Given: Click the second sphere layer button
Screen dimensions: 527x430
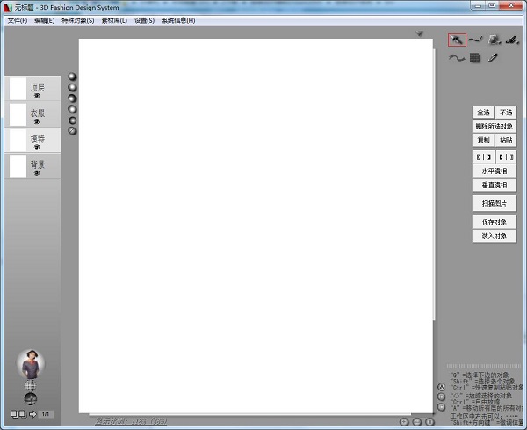Looking at the screenshot, I should [x=72, y=87].
